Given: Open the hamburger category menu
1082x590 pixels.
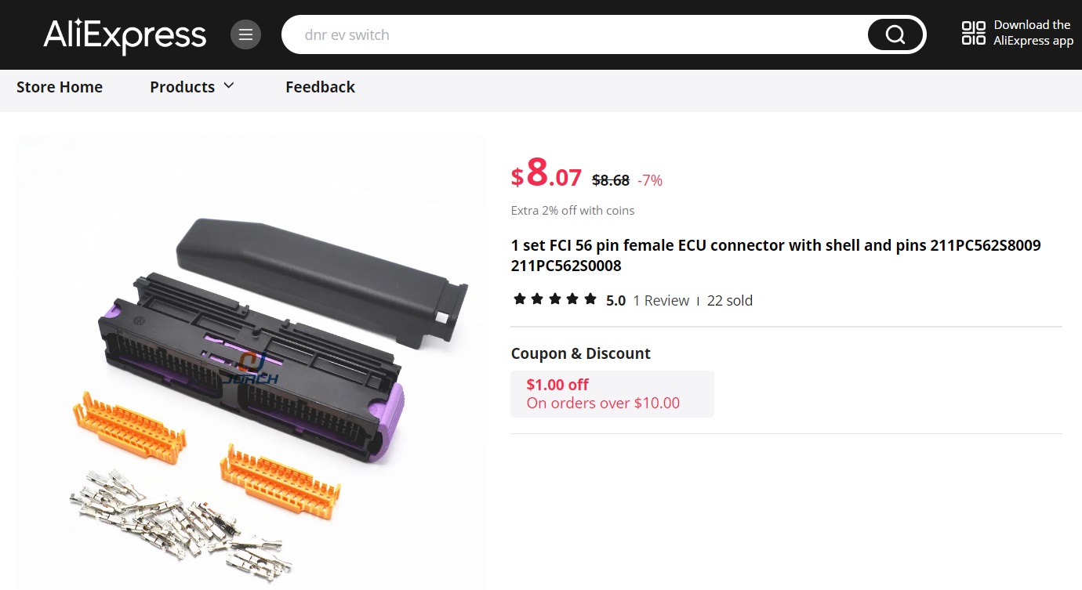Looking at the screenshot, I should click(245, 34).
